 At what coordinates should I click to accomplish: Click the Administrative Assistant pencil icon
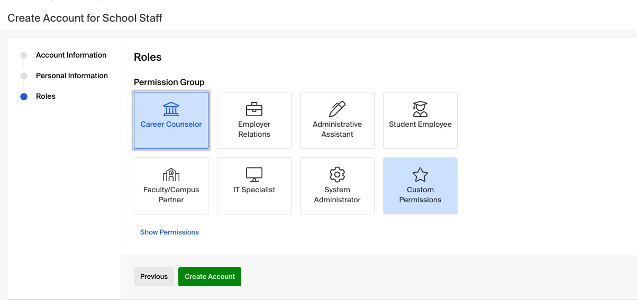[337, 109]
